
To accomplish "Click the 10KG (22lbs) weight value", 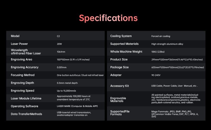I will click(x=158, y=52).
